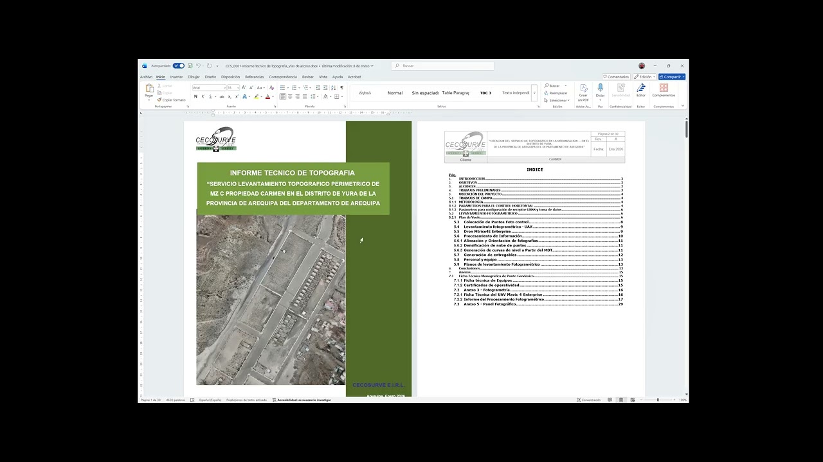This screenshot has height=462, width=823.
Task: Toggle bold (N) formatting
Action: click(195, 96)
